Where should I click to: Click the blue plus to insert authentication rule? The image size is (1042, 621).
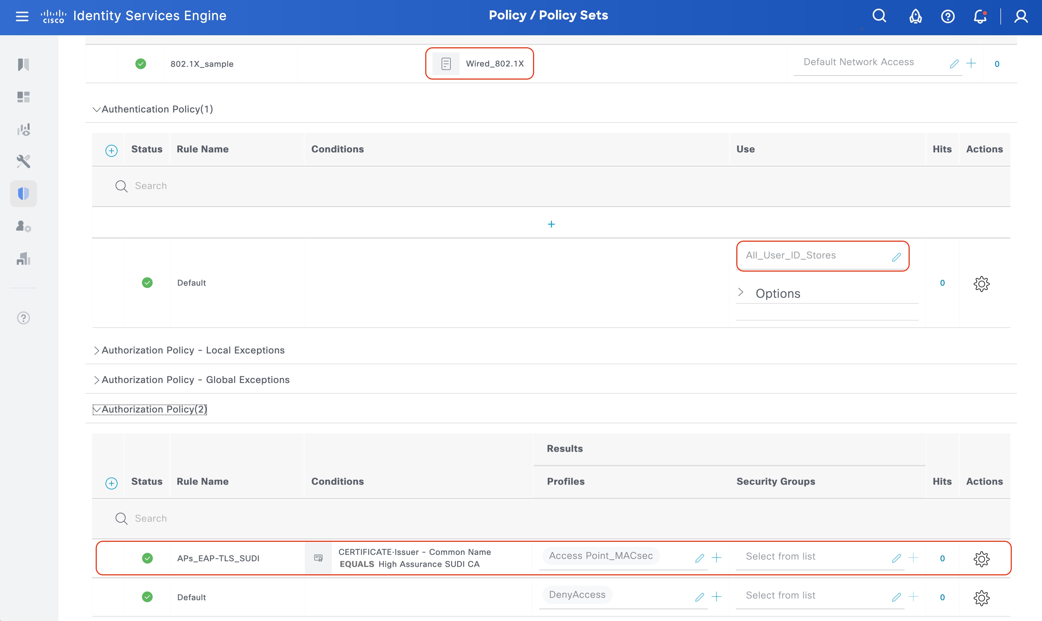pos(551,224)
